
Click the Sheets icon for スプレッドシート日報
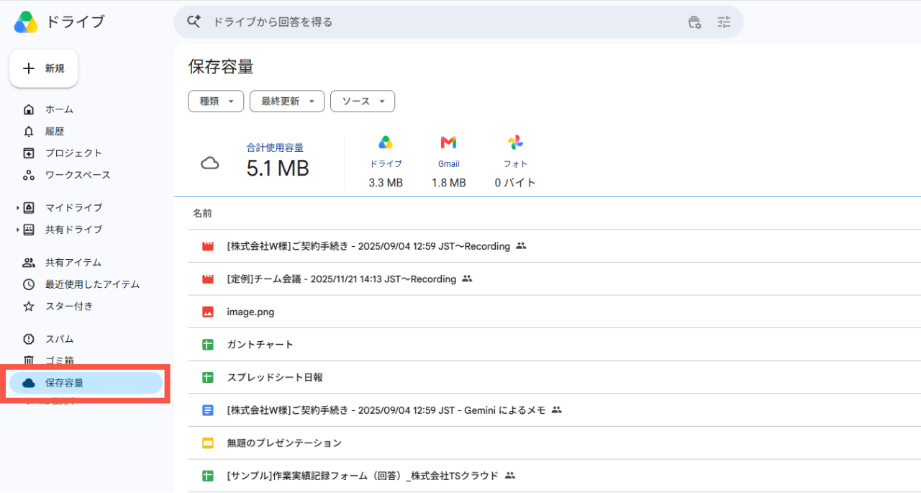coord(208,377)
